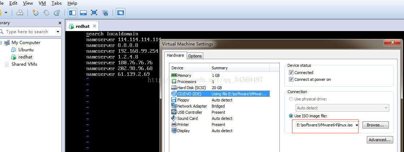Click the search magnifier icon in Library
Screen dimensions: 404x152
point(1,32)
